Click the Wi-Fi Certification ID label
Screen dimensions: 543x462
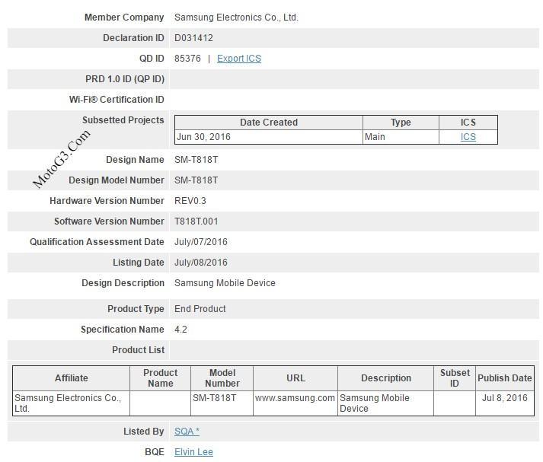(x=117, y=99)
